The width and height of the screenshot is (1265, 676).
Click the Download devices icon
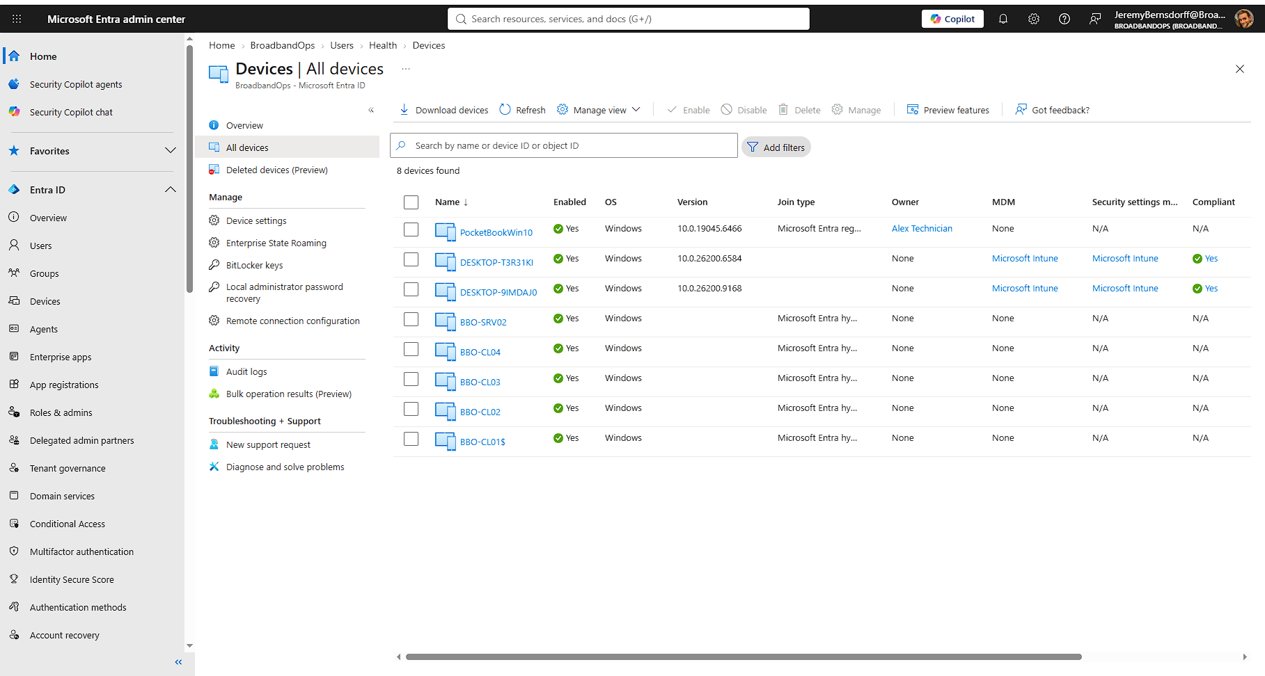(404, 110)
